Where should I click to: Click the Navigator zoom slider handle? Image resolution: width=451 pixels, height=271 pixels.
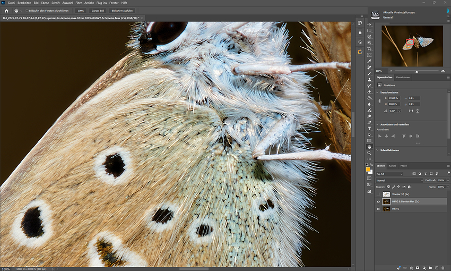(417, 71)
